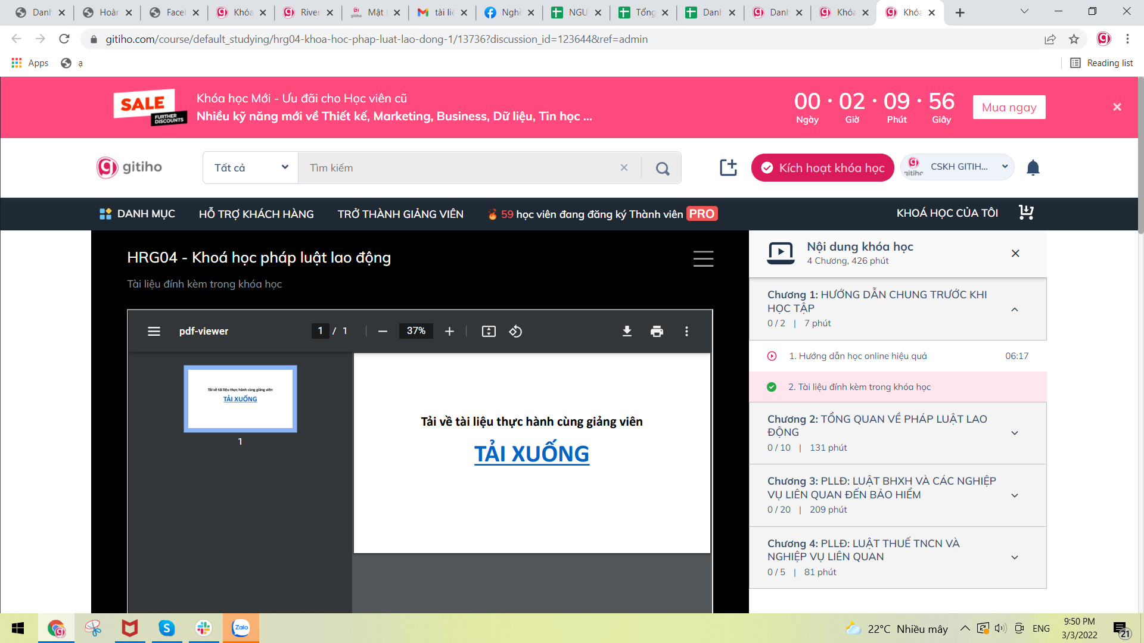
Task: Open the new tab plus button
Action: (x=960, y=13)
